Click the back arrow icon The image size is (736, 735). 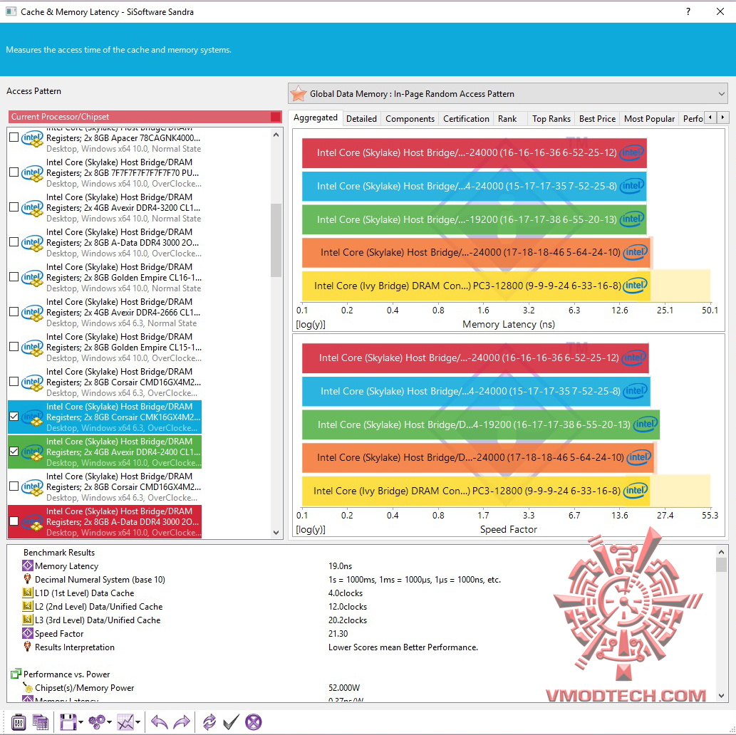(160, 722)
